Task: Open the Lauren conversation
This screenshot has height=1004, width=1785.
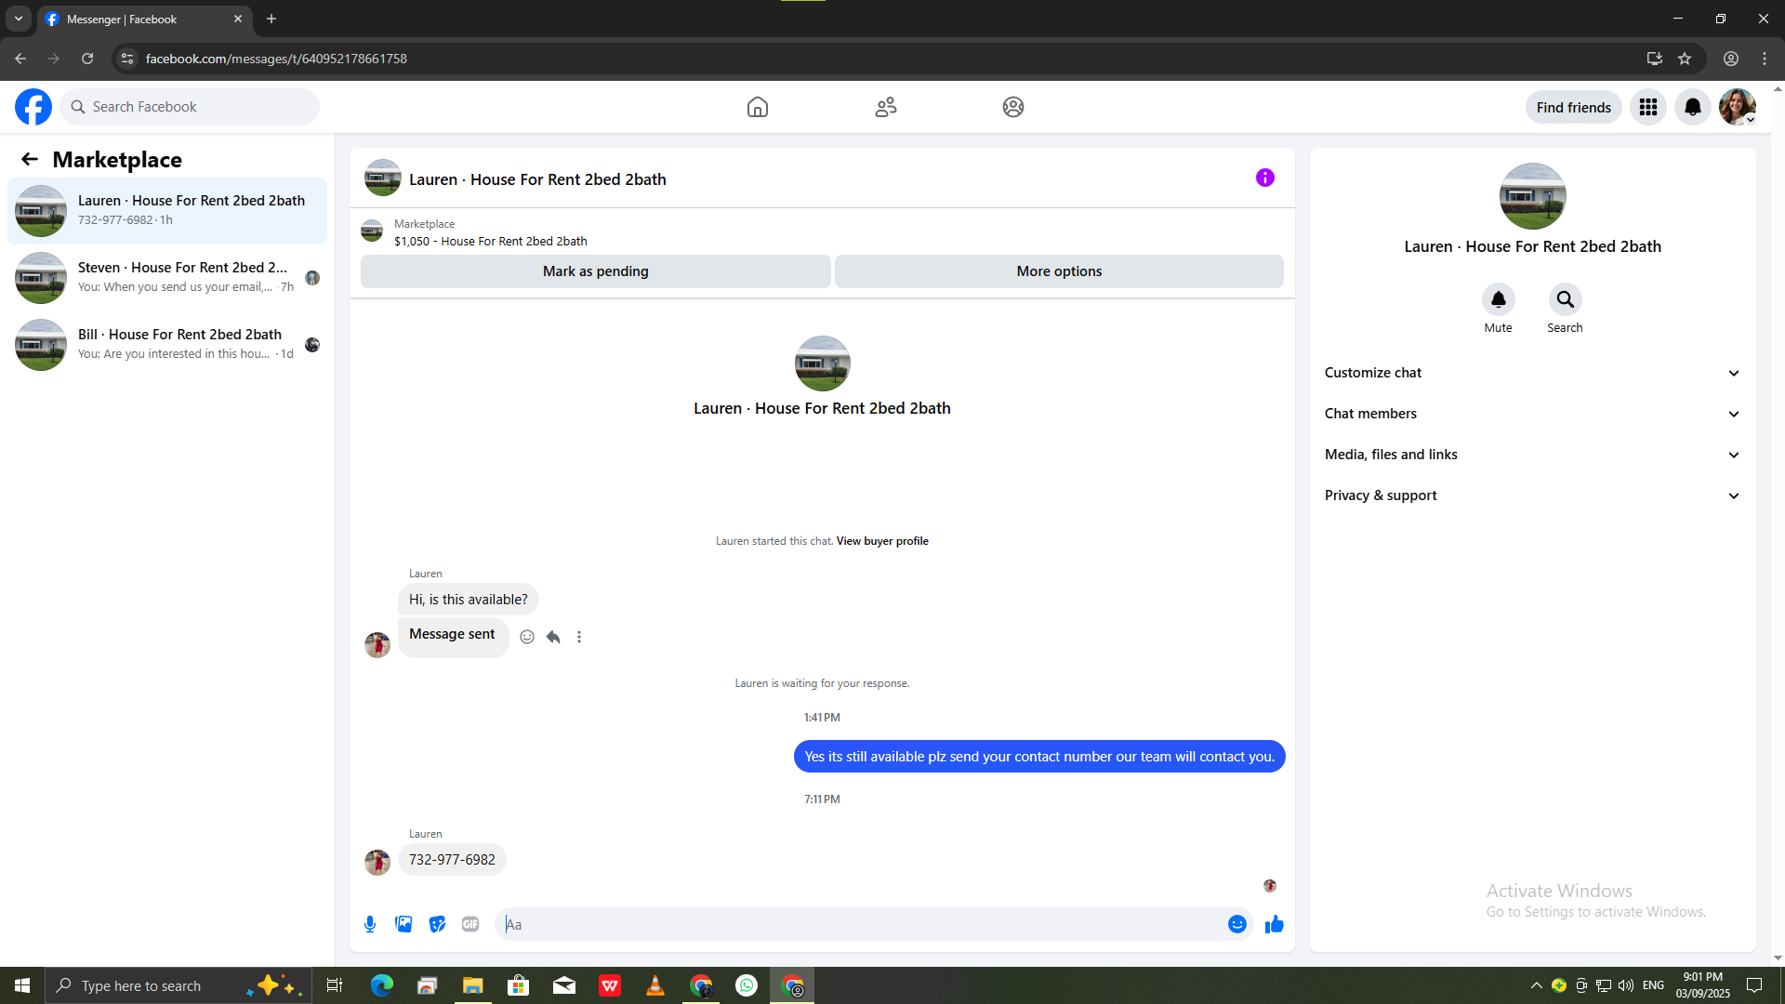Action: click(167, 211)
